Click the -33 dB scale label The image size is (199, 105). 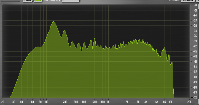195,31
